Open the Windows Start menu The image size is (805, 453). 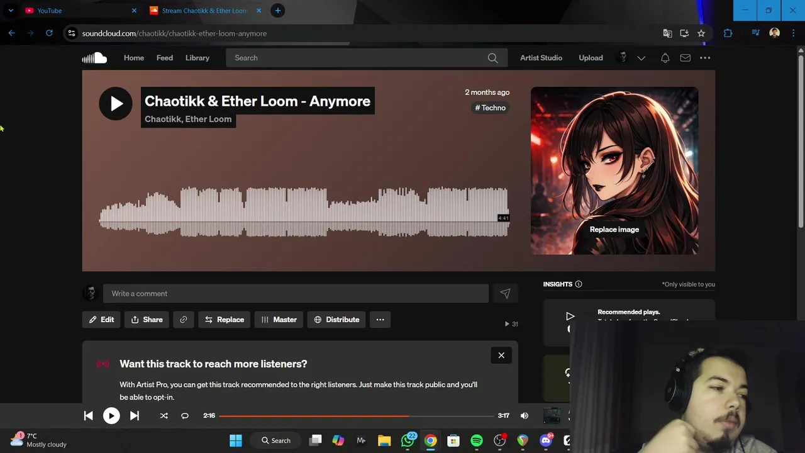coord(236,440)
